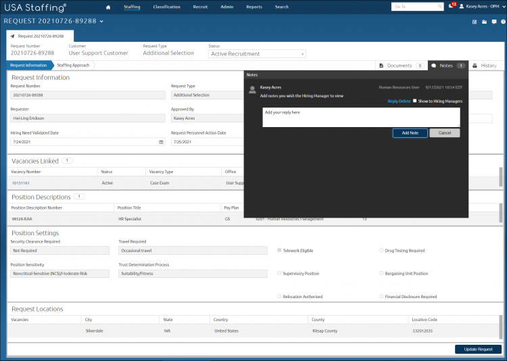Click the Vacancies Linked scrollbar
507x361 pixels.
pos(501,177)
